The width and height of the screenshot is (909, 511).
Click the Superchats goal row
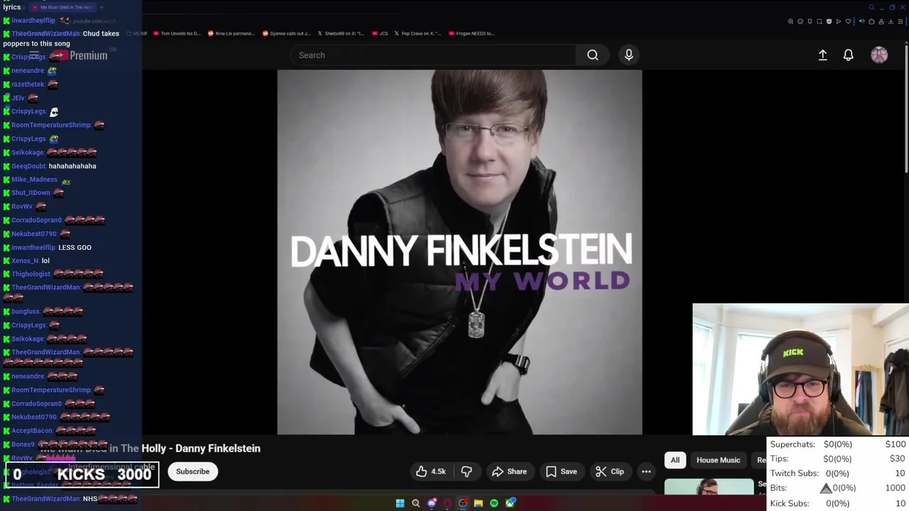[x=838, y=444]
